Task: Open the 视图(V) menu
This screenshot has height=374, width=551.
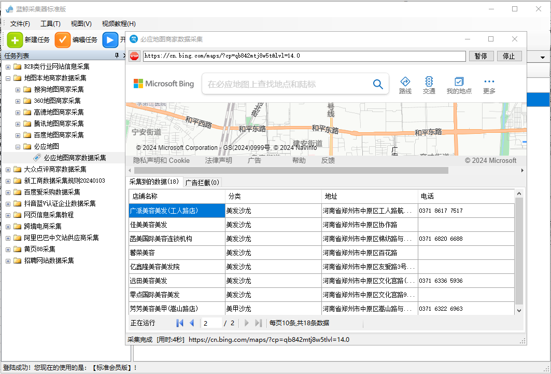Action: coord(81,23)
